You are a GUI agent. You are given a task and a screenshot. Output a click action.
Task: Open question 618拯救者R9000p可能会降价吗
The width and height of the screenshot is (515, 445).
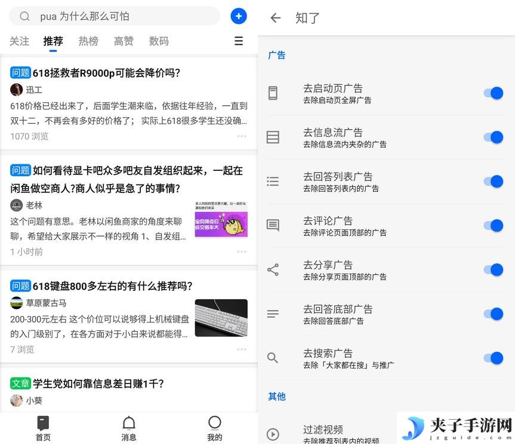[x=106, y=73]
